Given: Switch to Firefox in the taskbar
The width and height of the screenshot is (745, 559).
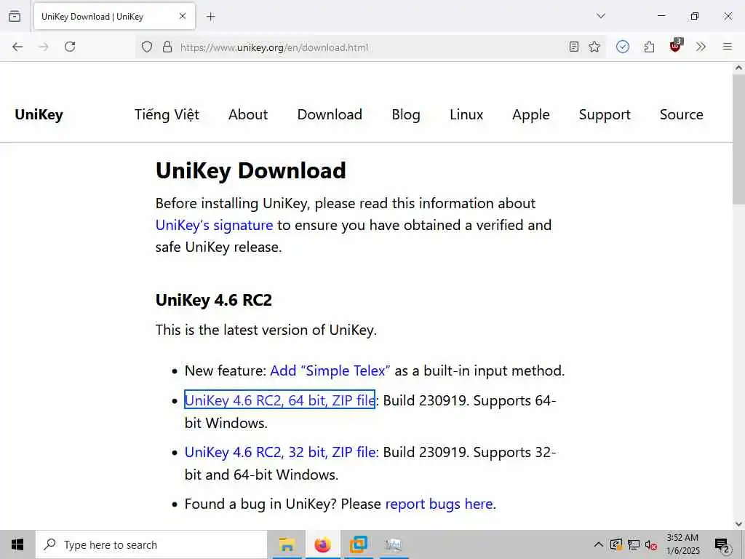Looking at the screenshot, I should (x=322, y=544).
